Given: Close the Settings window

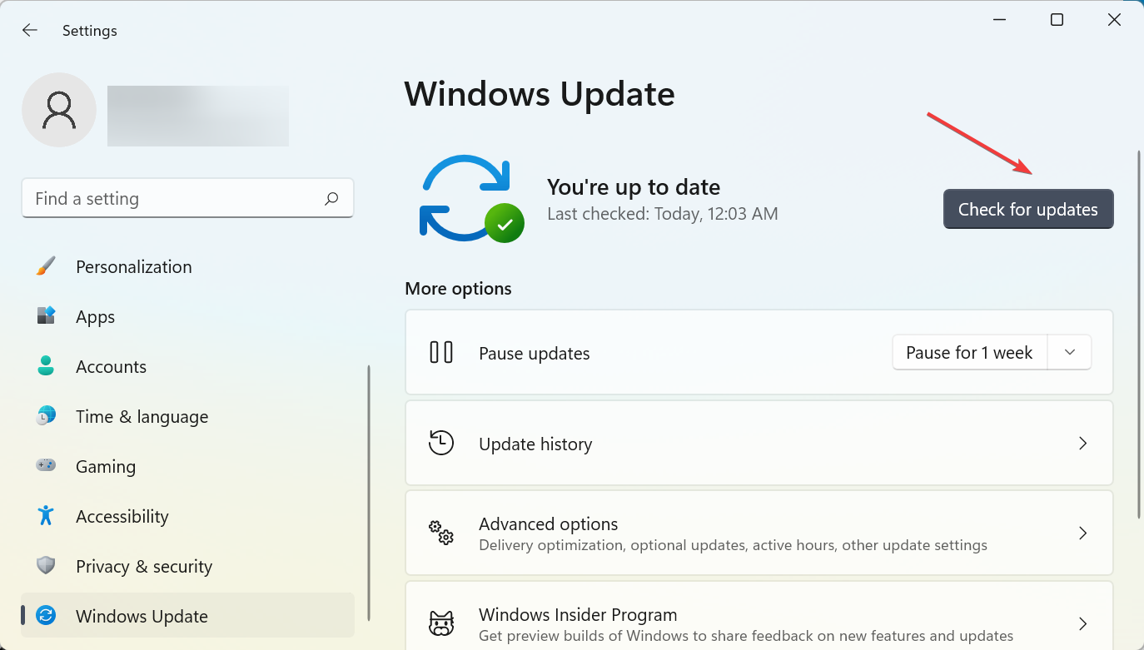Looking at the screenshot, I should (x=1114, y=20).
